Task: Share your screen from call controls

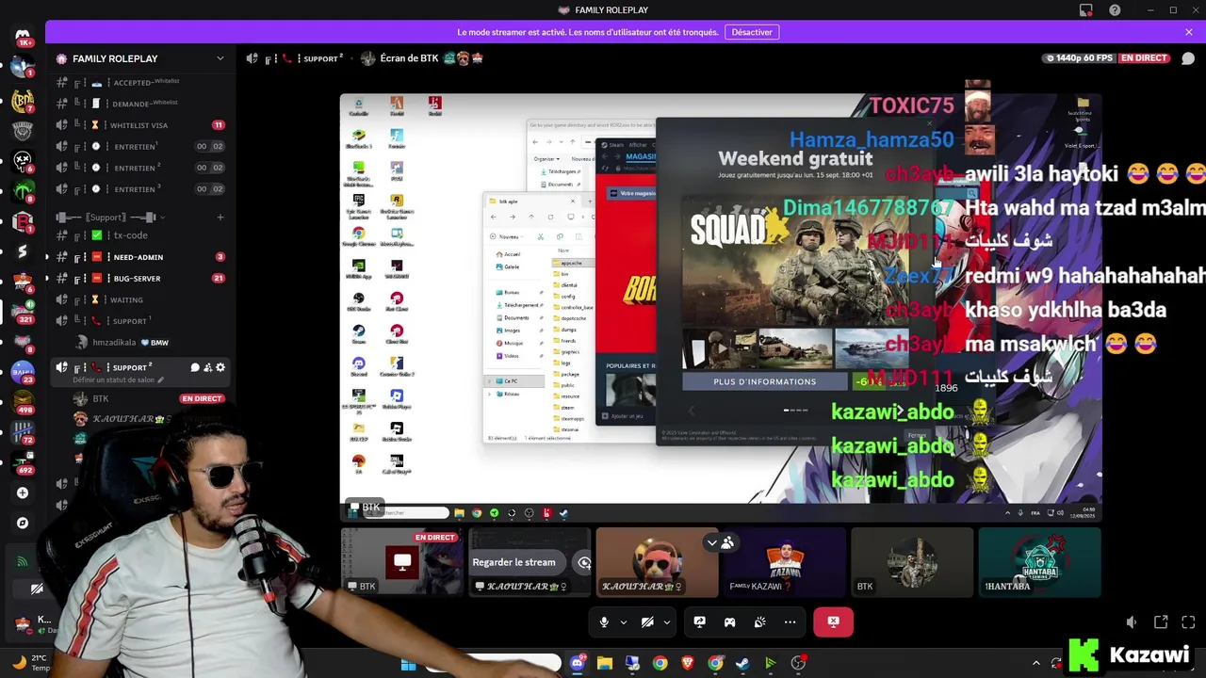Action: click(699, 622)
